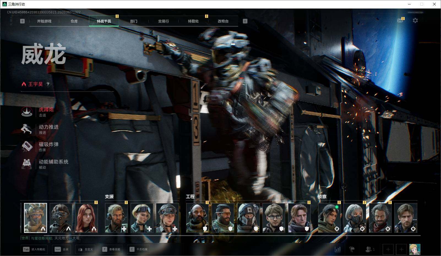
Task: Select the recon woman with green dot
Action: (x=330, y=218)
